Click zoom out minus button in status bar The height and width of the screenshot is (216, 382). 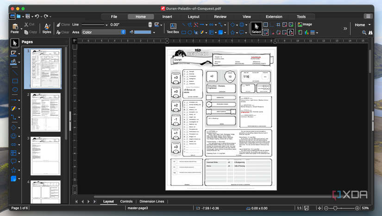click(x=326, y=208)
